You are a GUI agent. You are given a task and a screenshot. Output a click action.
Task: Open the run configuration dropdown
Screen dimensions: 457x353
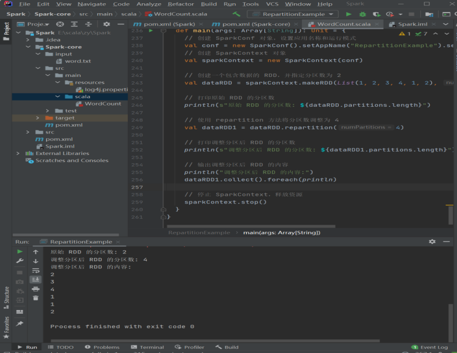click(x=292, y=14)
